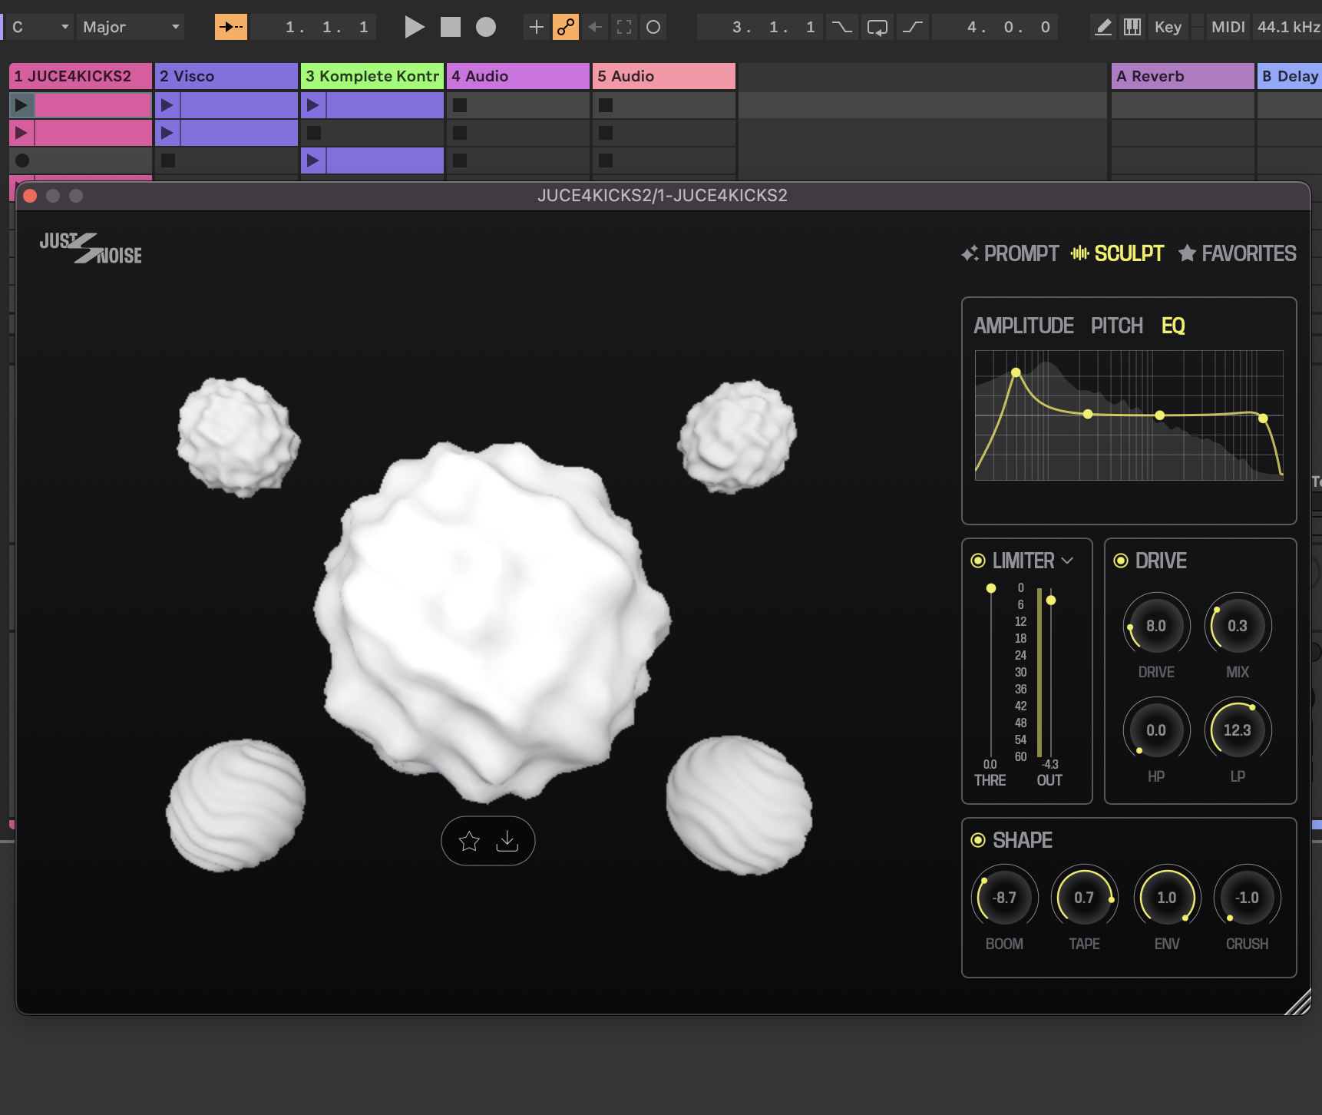Select the B Delay return track
This screenshot has height=1115, width=1322.
(1290, 76)
